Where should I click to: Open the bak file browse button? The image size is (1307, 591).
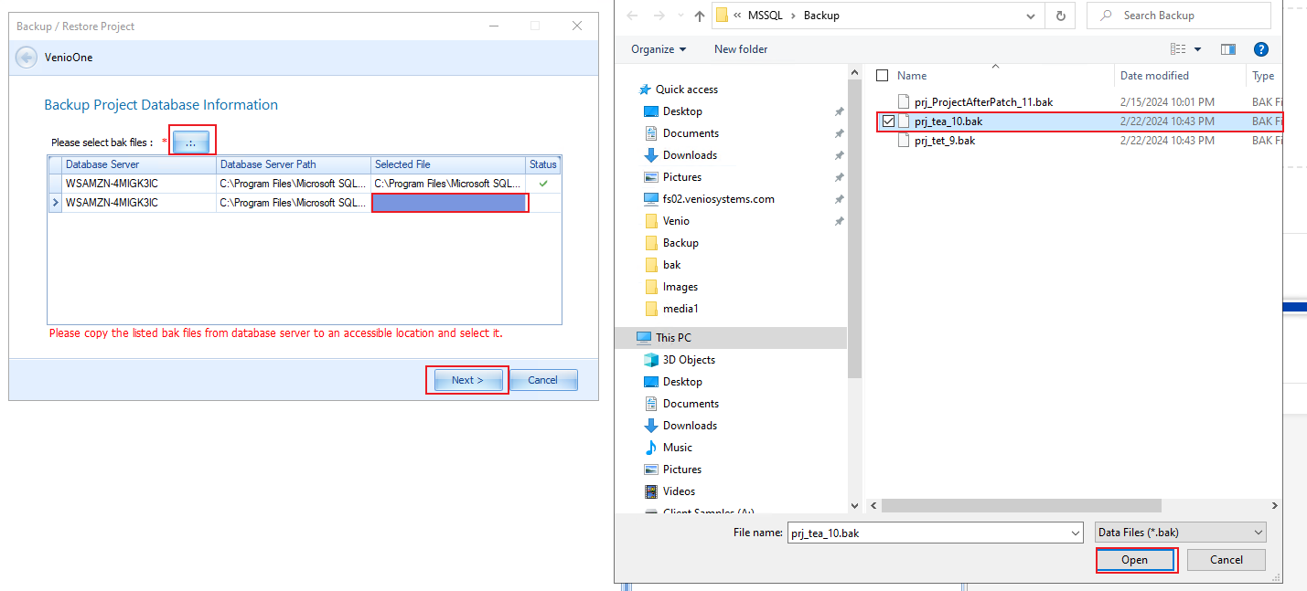point(192,142)
